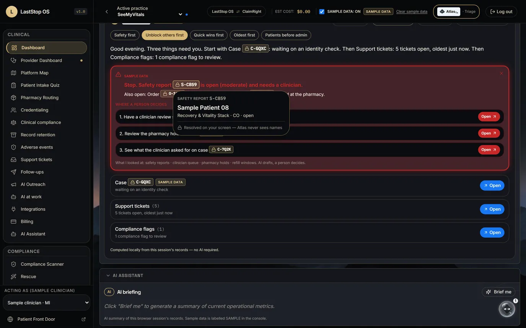Toggle the SAMPLE DATA: ON checkbox
526x328 pixels.
322,11
